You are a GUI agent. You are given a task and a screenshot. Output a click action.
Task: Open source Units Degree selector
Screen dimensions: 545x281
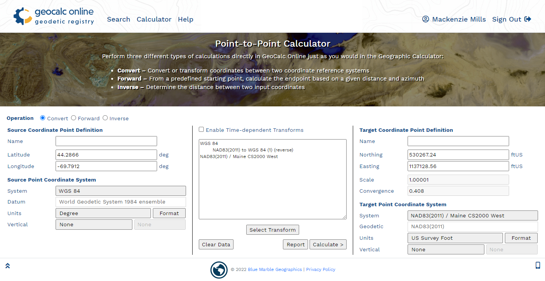[x=103, y=213]
